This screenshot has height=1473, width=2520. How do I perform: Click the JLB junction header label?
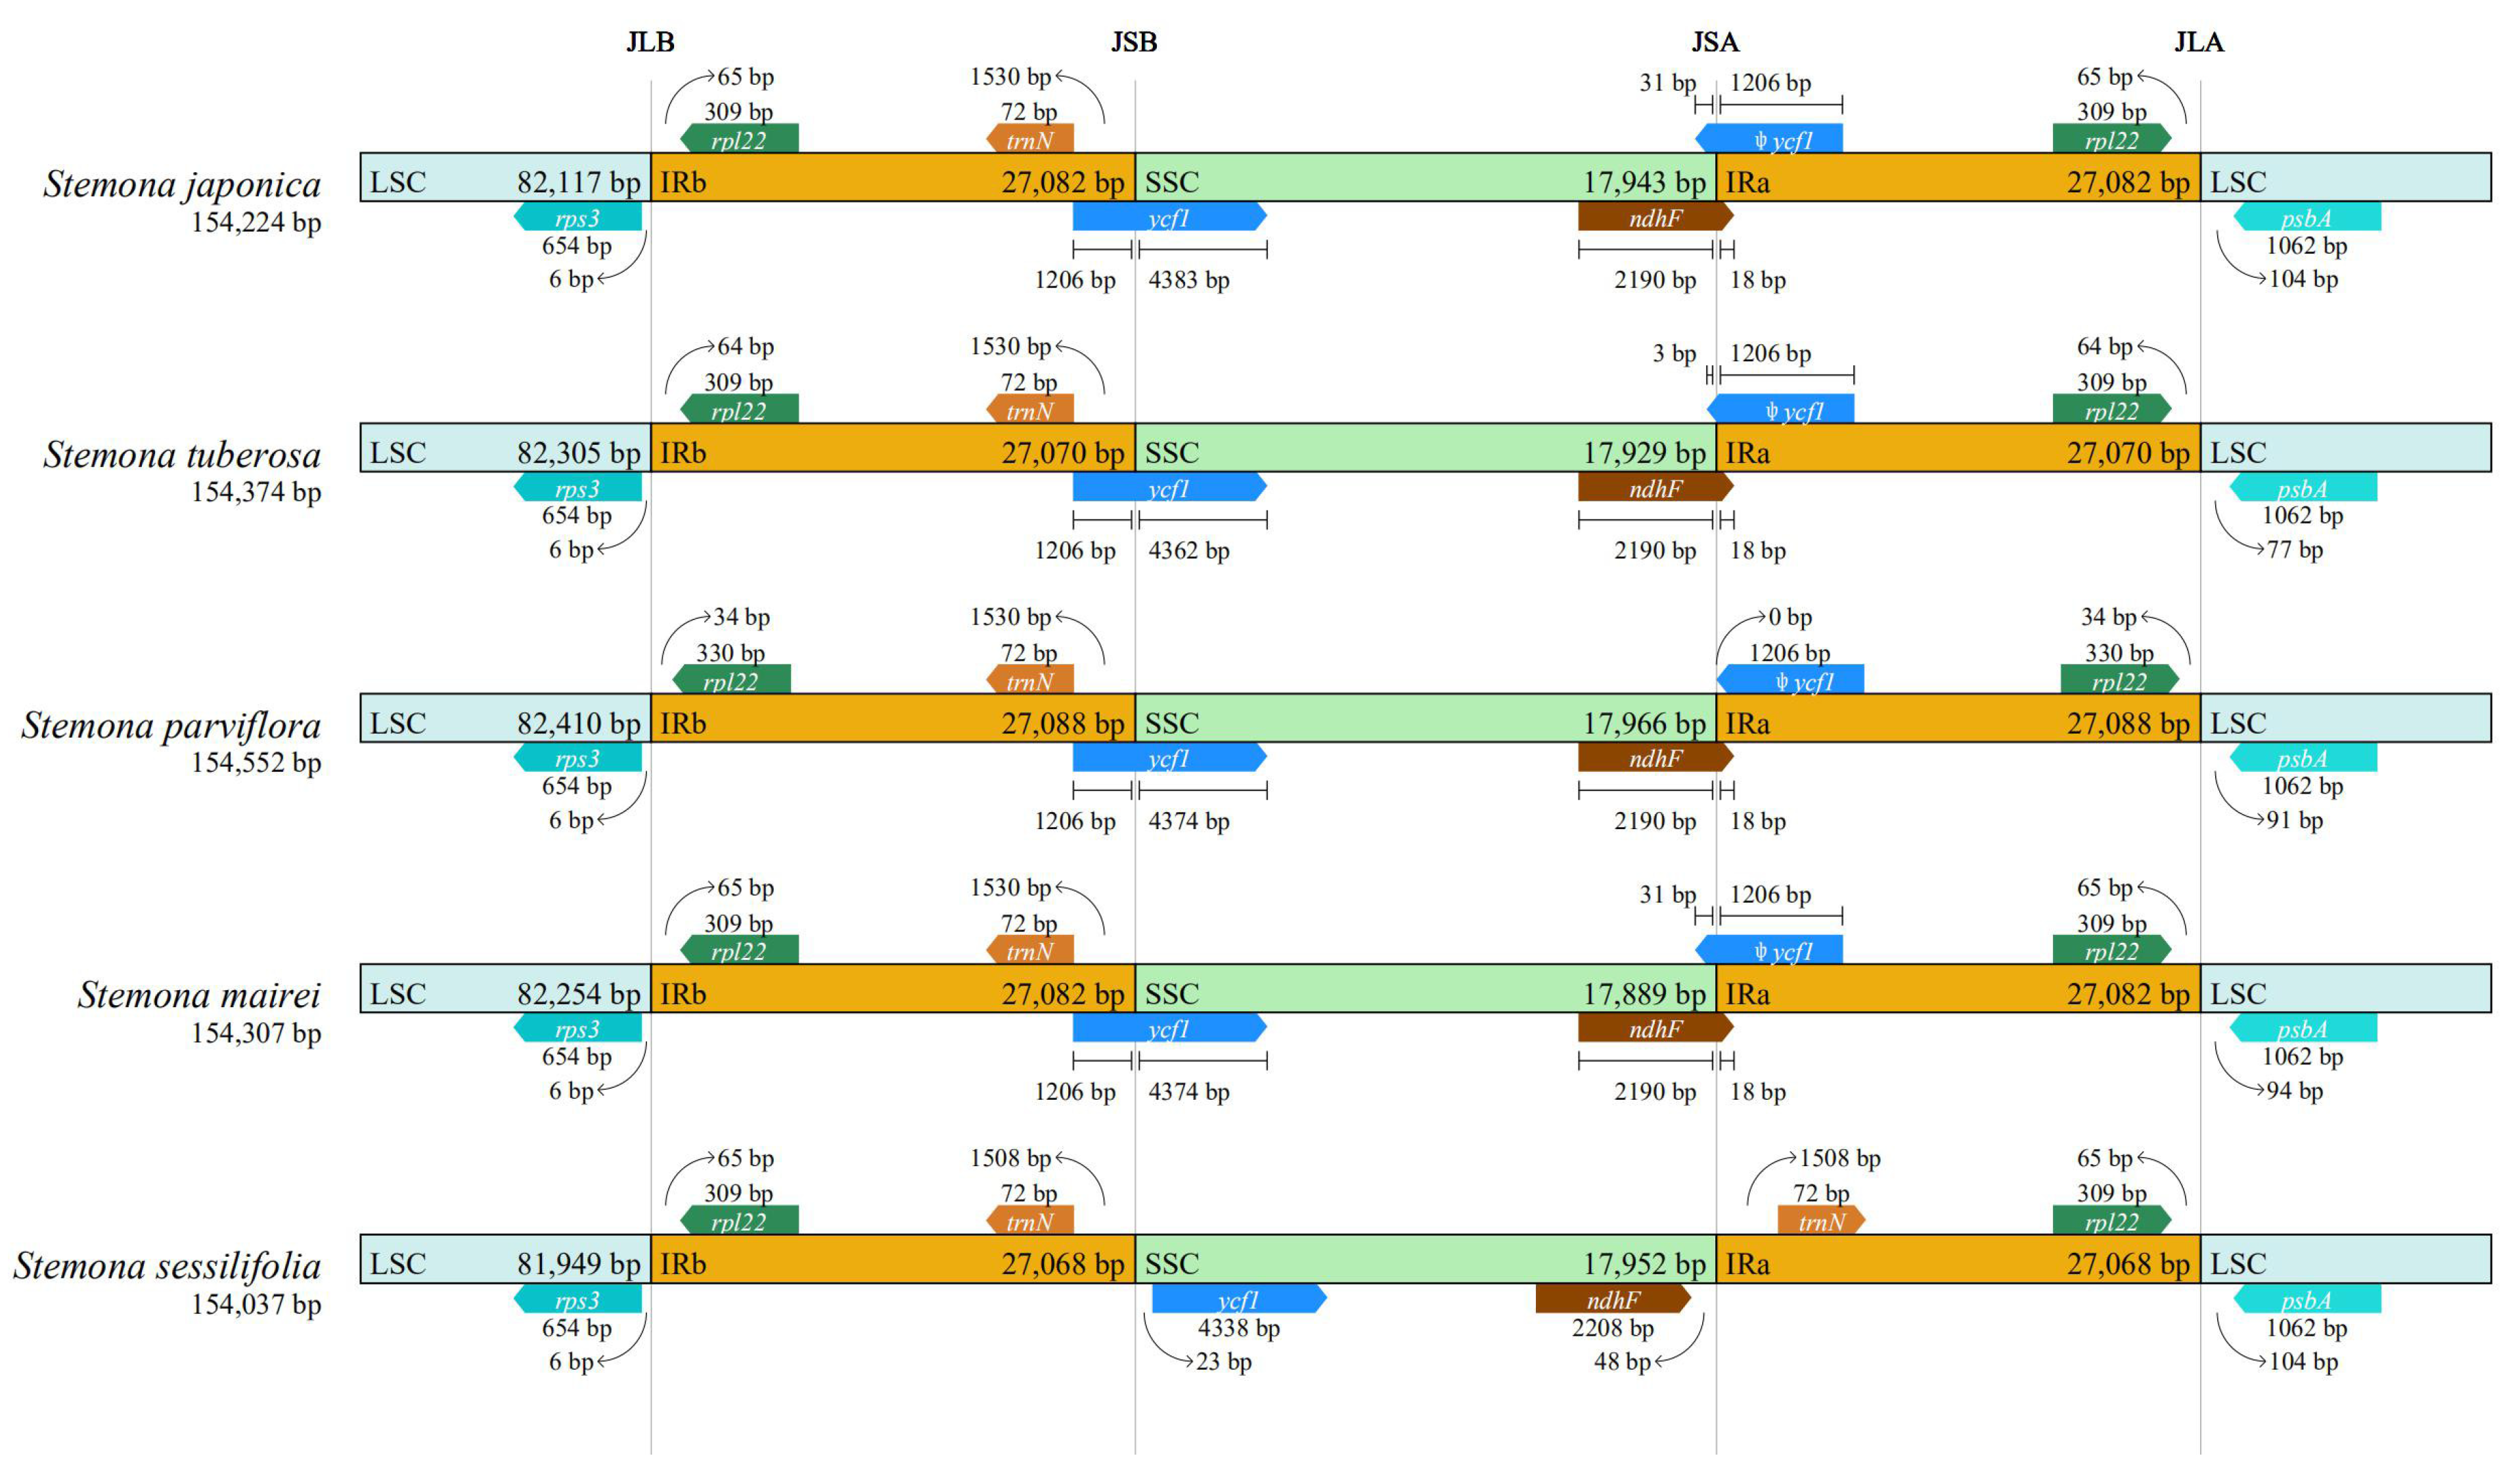[650, 42]
